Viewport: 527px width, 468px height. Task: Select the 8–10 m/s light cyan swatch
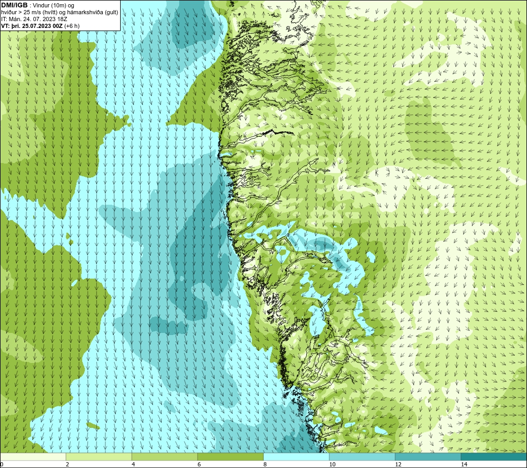coord(296,456)
